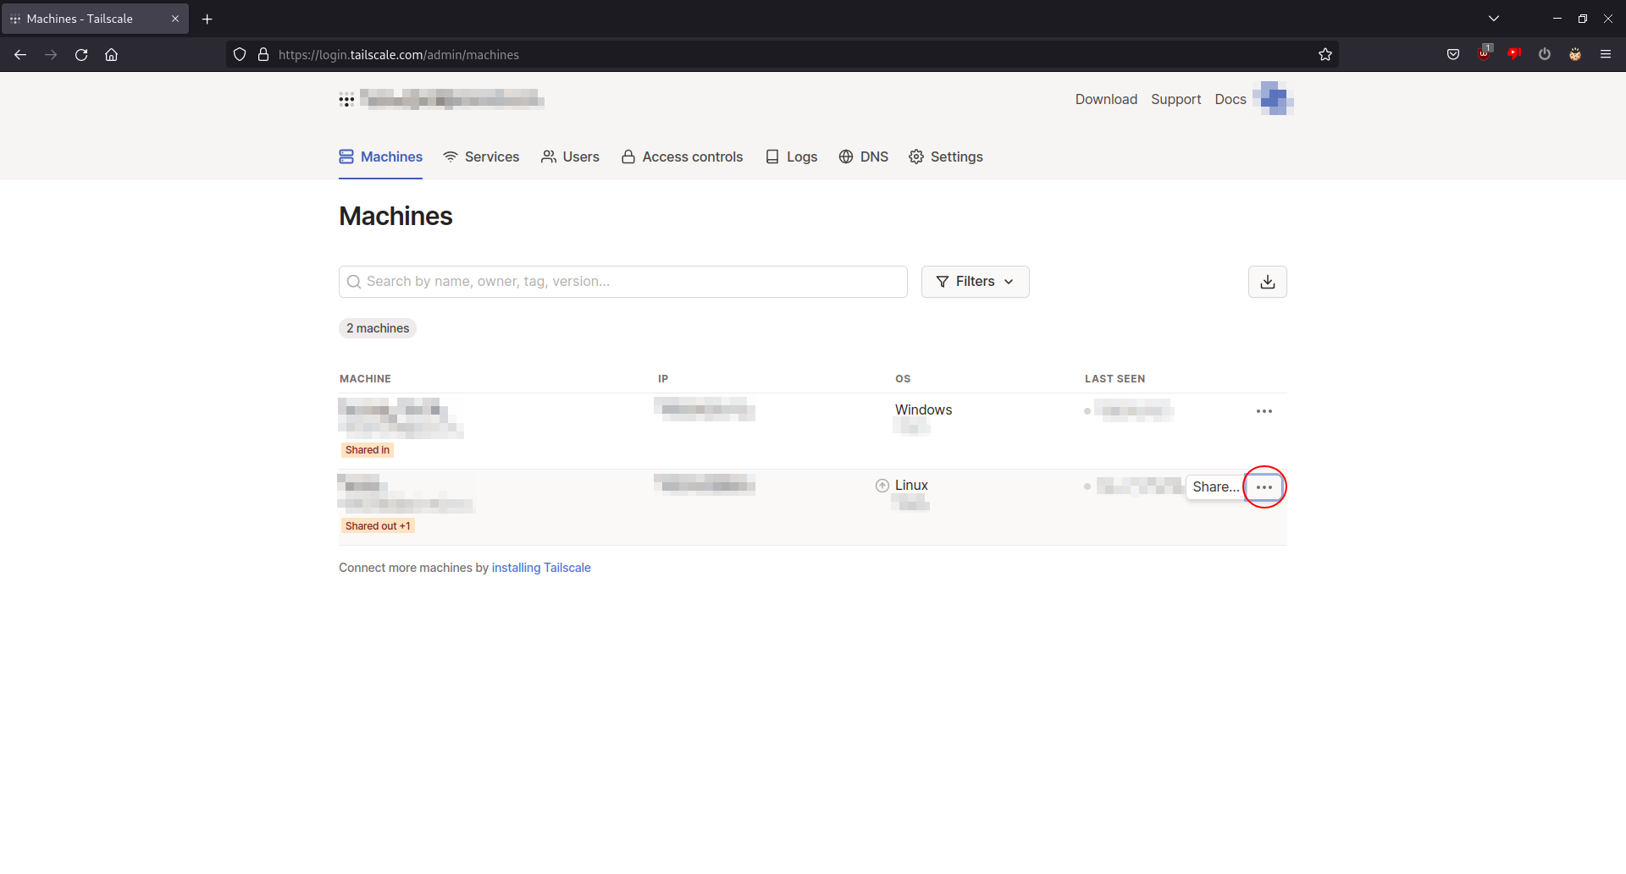Click the Linux OS label
This screenshot has width=1626, height=874.
point(911,486)
